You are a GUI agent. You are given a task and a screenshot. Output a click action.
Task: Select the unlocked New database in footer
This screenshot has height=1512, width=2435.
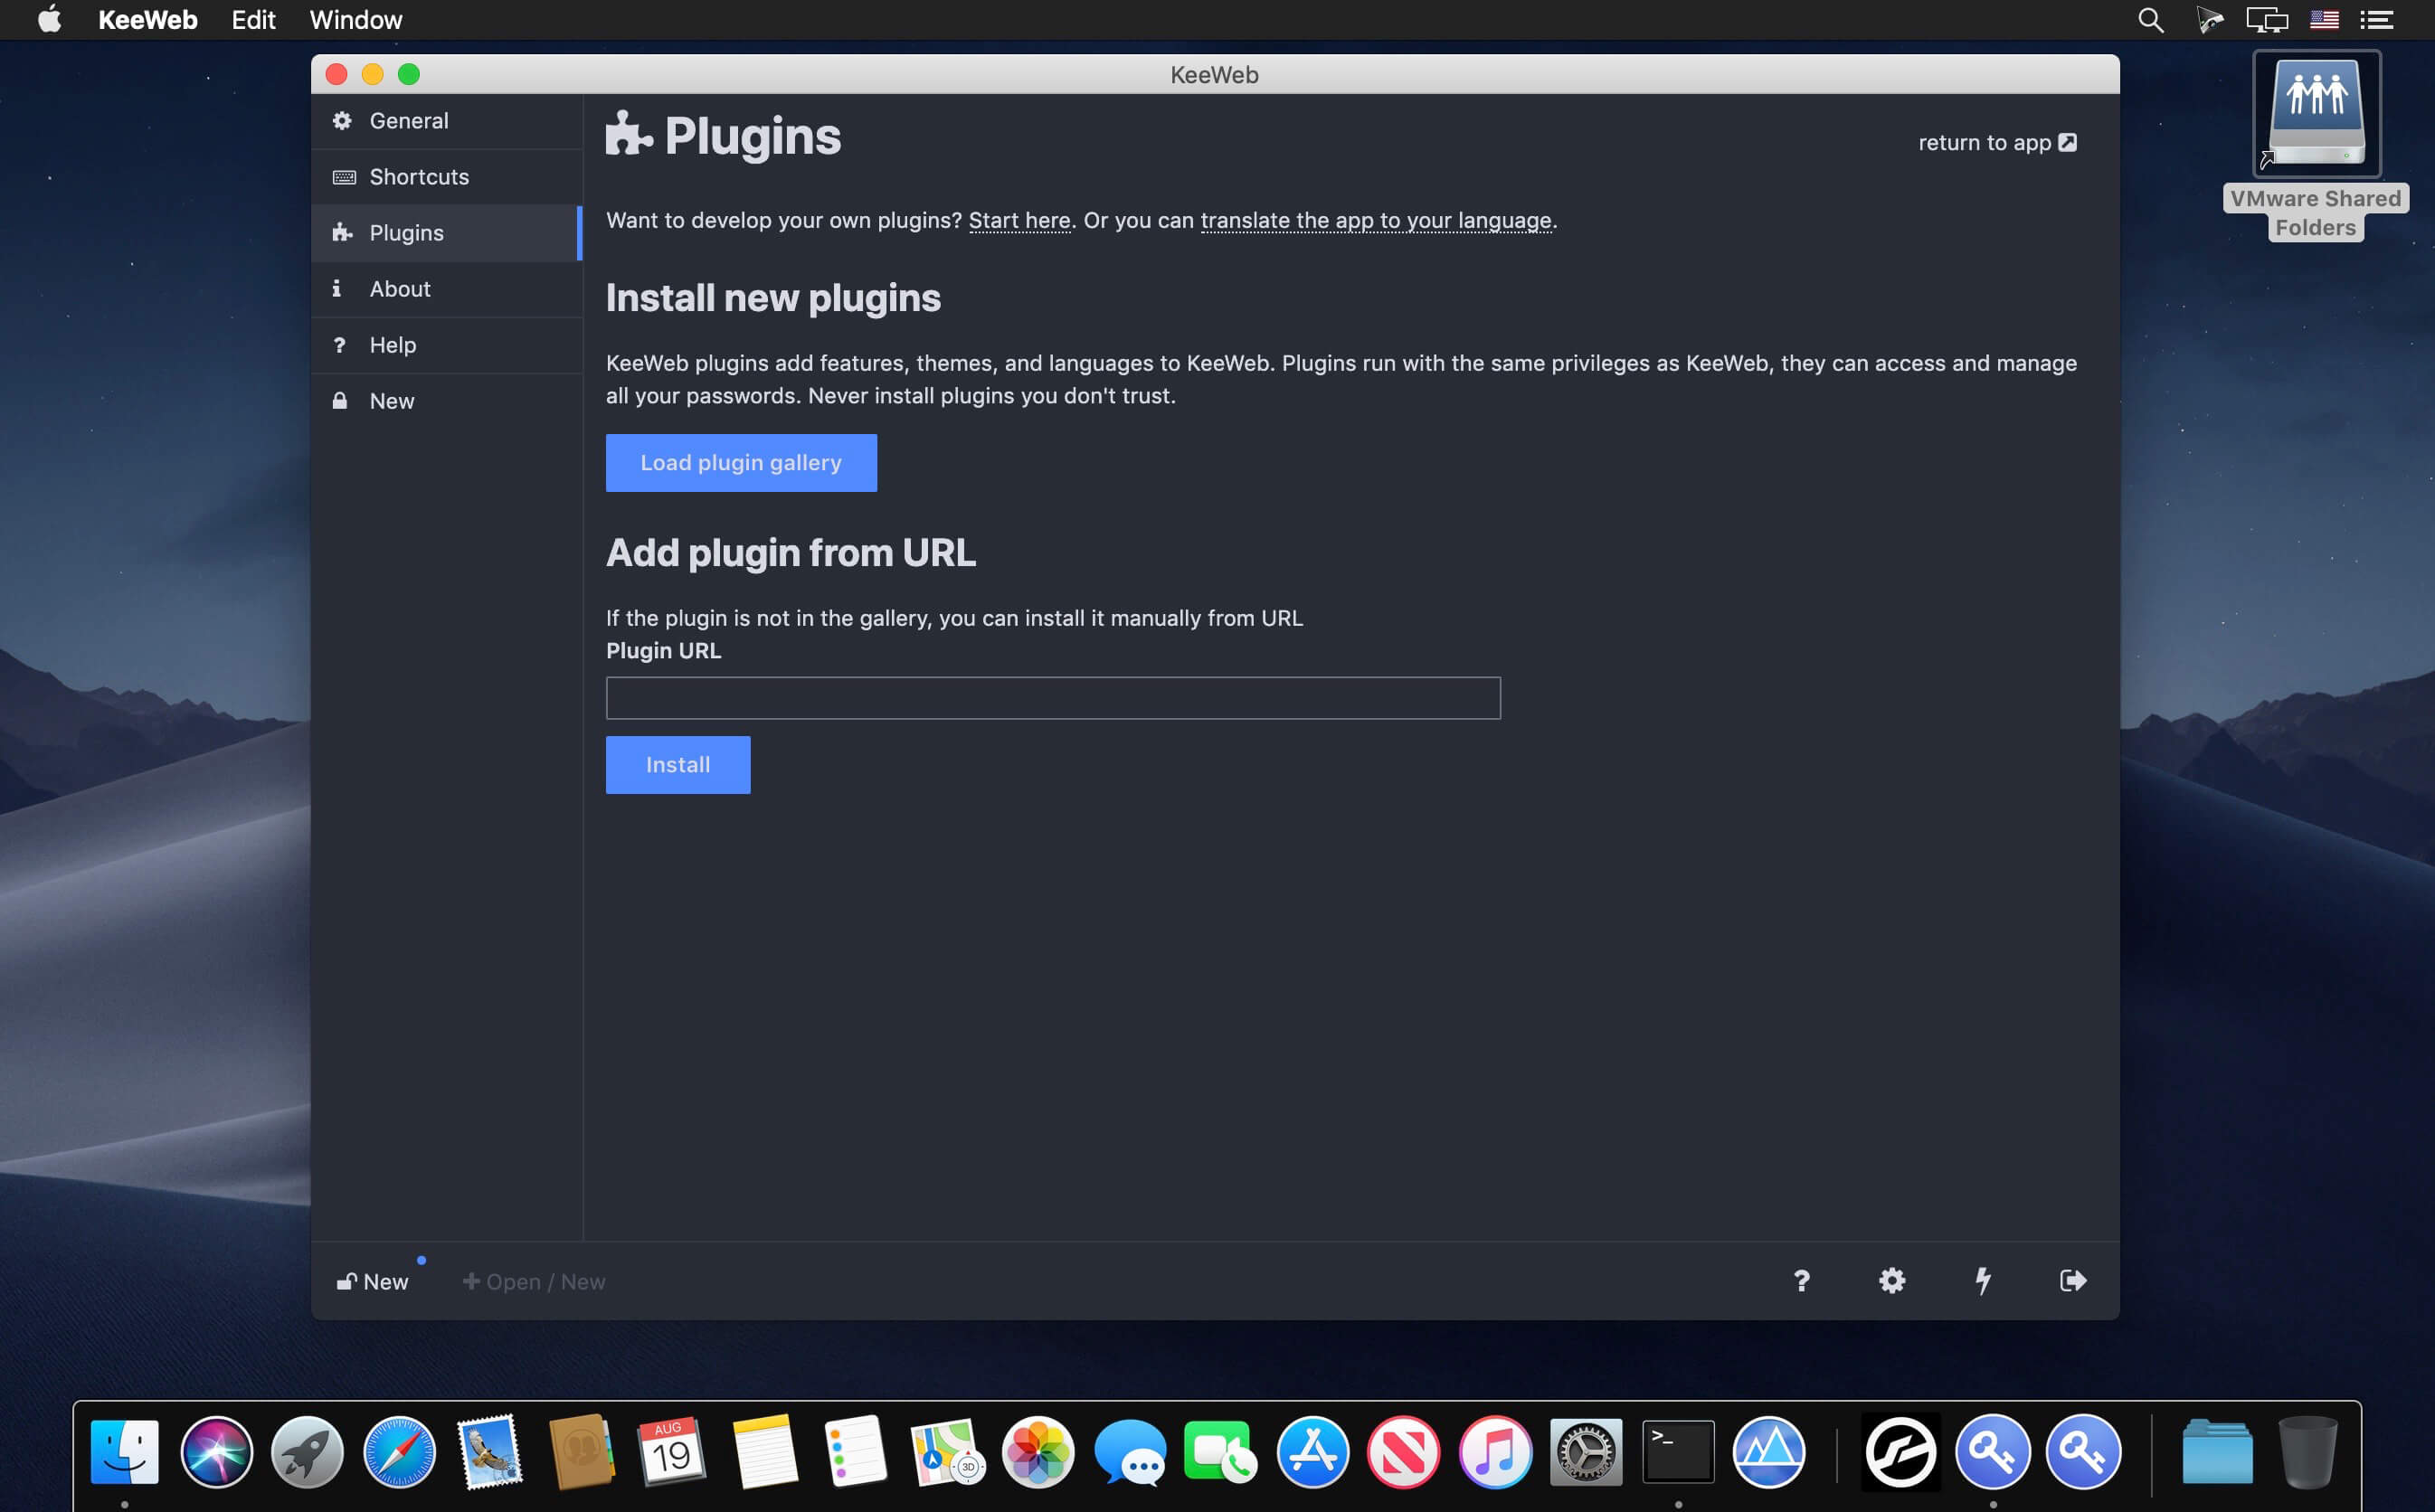[x=372, y=1281]
